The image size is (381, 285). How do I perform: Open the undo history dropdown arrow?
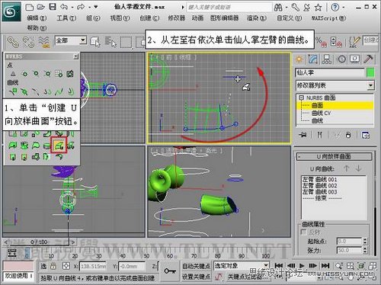(x=72, y=7)
